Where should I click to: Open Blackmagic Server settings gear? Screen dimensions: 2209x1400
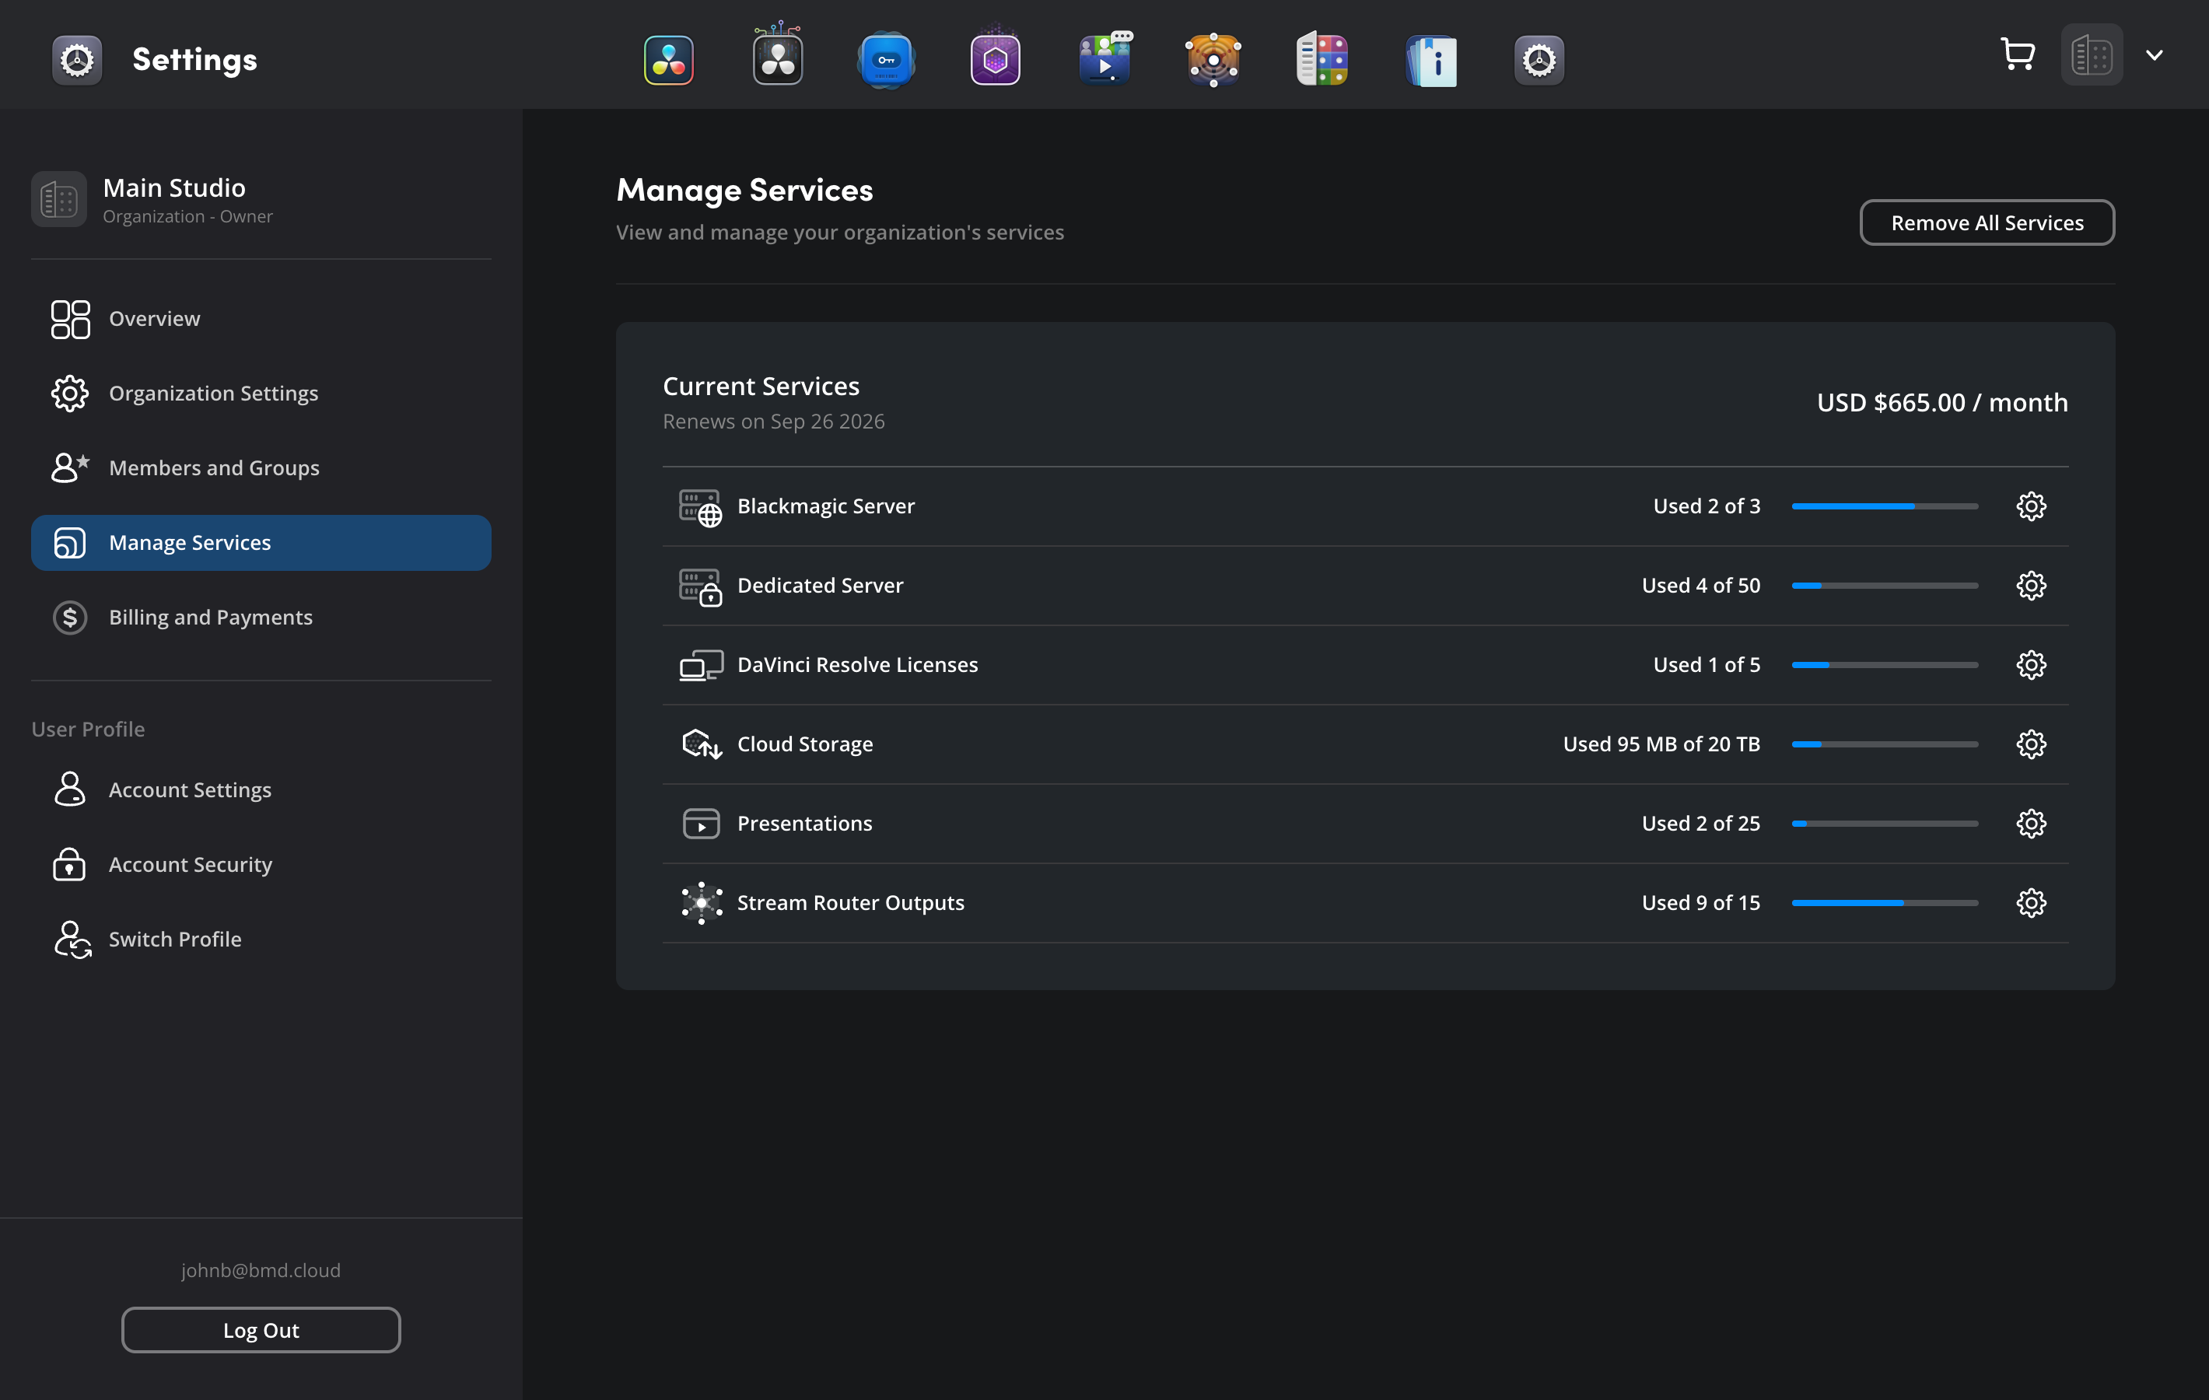point(2031,506)
